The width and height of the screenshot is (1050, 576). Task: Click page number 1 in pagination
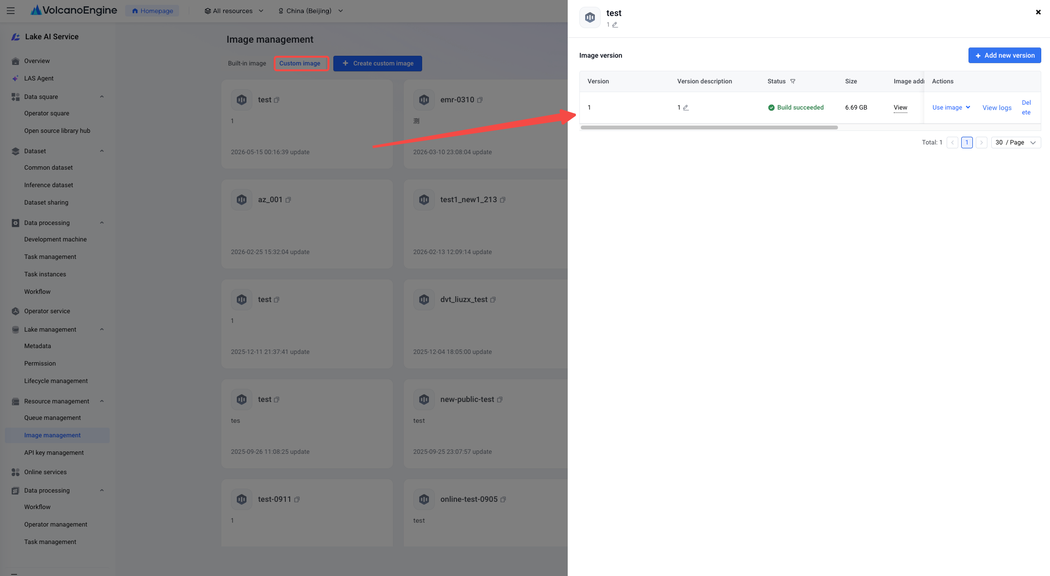(x=967, y=143)
